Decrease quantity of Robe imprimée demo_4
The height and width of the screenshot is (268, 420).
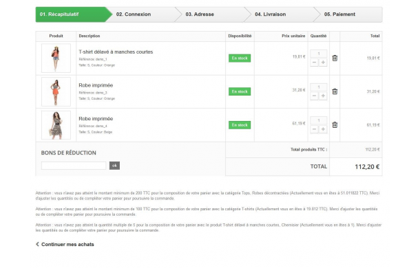point(314,129)
